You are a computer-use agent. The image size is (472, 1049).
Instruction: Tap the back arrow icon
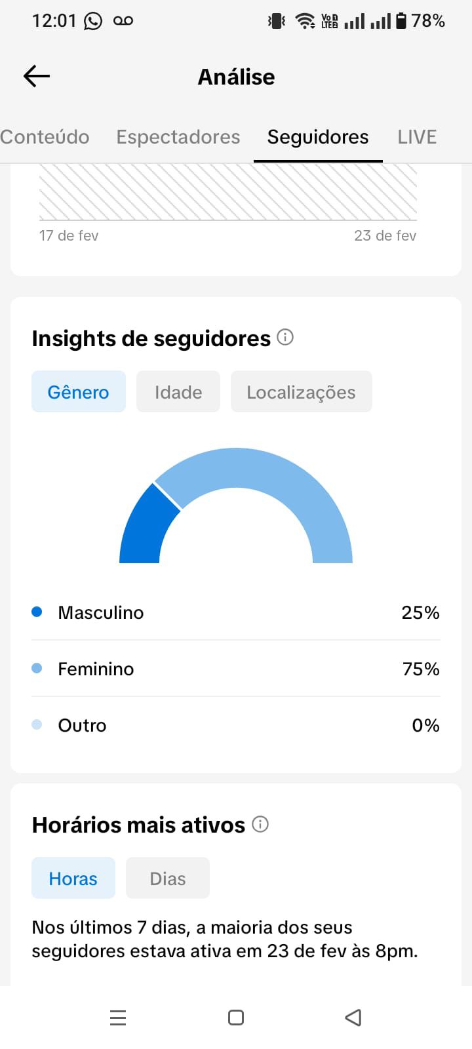tap(37, 77)
